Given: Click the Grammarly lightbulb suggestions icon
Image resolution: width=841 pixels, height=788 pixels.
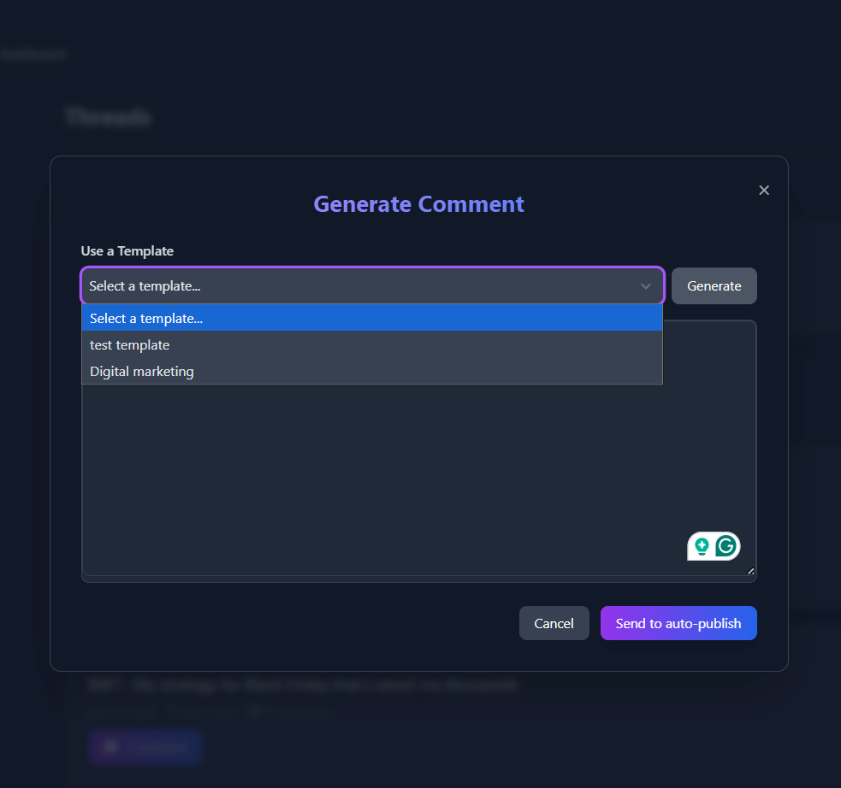Looking at the screenshot, I should point(702,545).
